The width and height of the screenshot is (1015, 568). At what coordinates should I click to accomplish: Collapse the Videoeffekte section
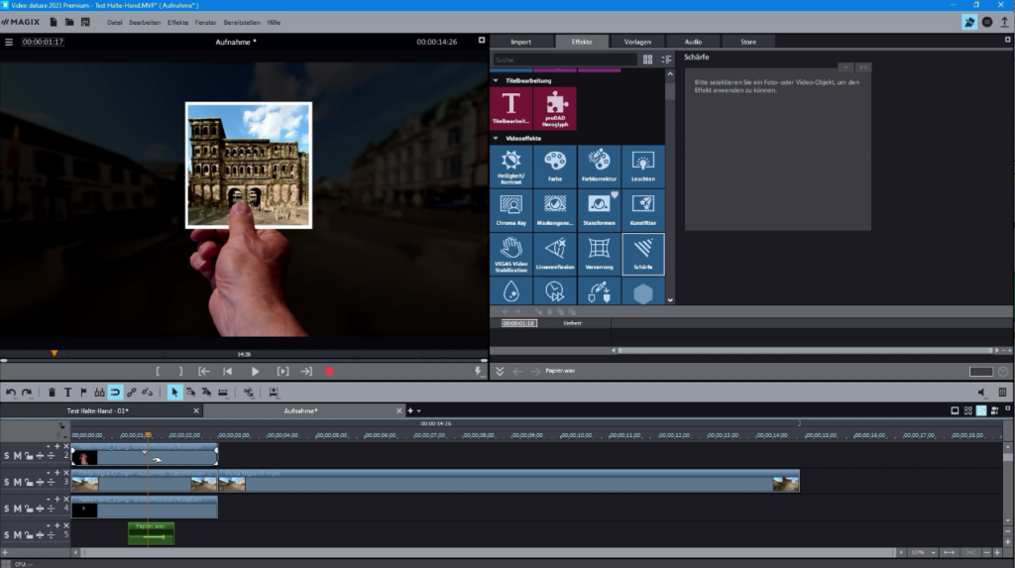click(496, 138)
